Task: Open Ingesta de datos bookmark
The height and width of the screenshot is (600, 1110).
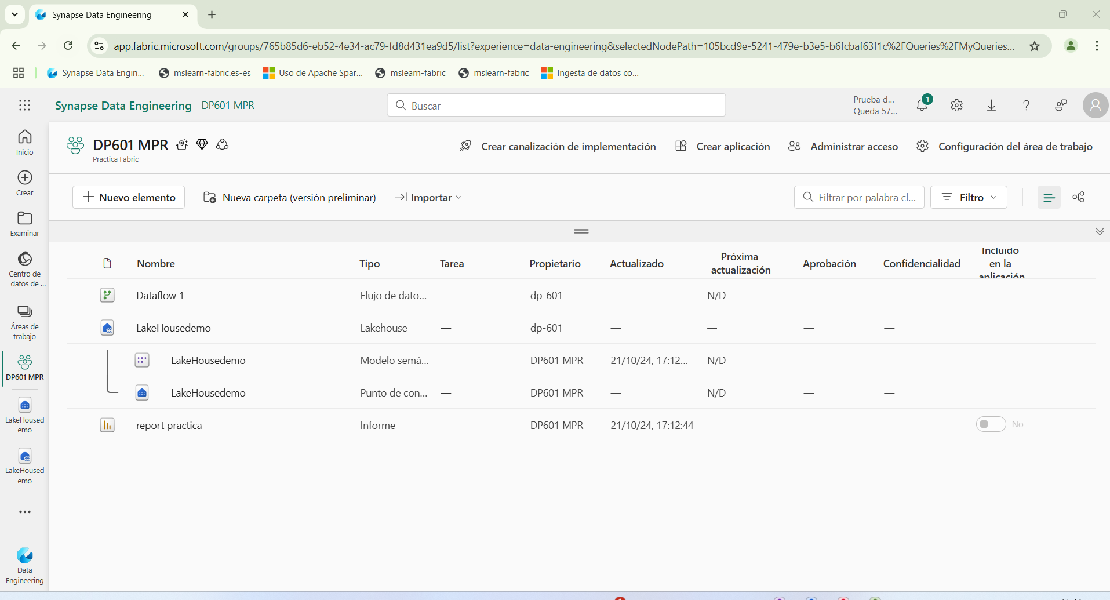Action: 590,72
